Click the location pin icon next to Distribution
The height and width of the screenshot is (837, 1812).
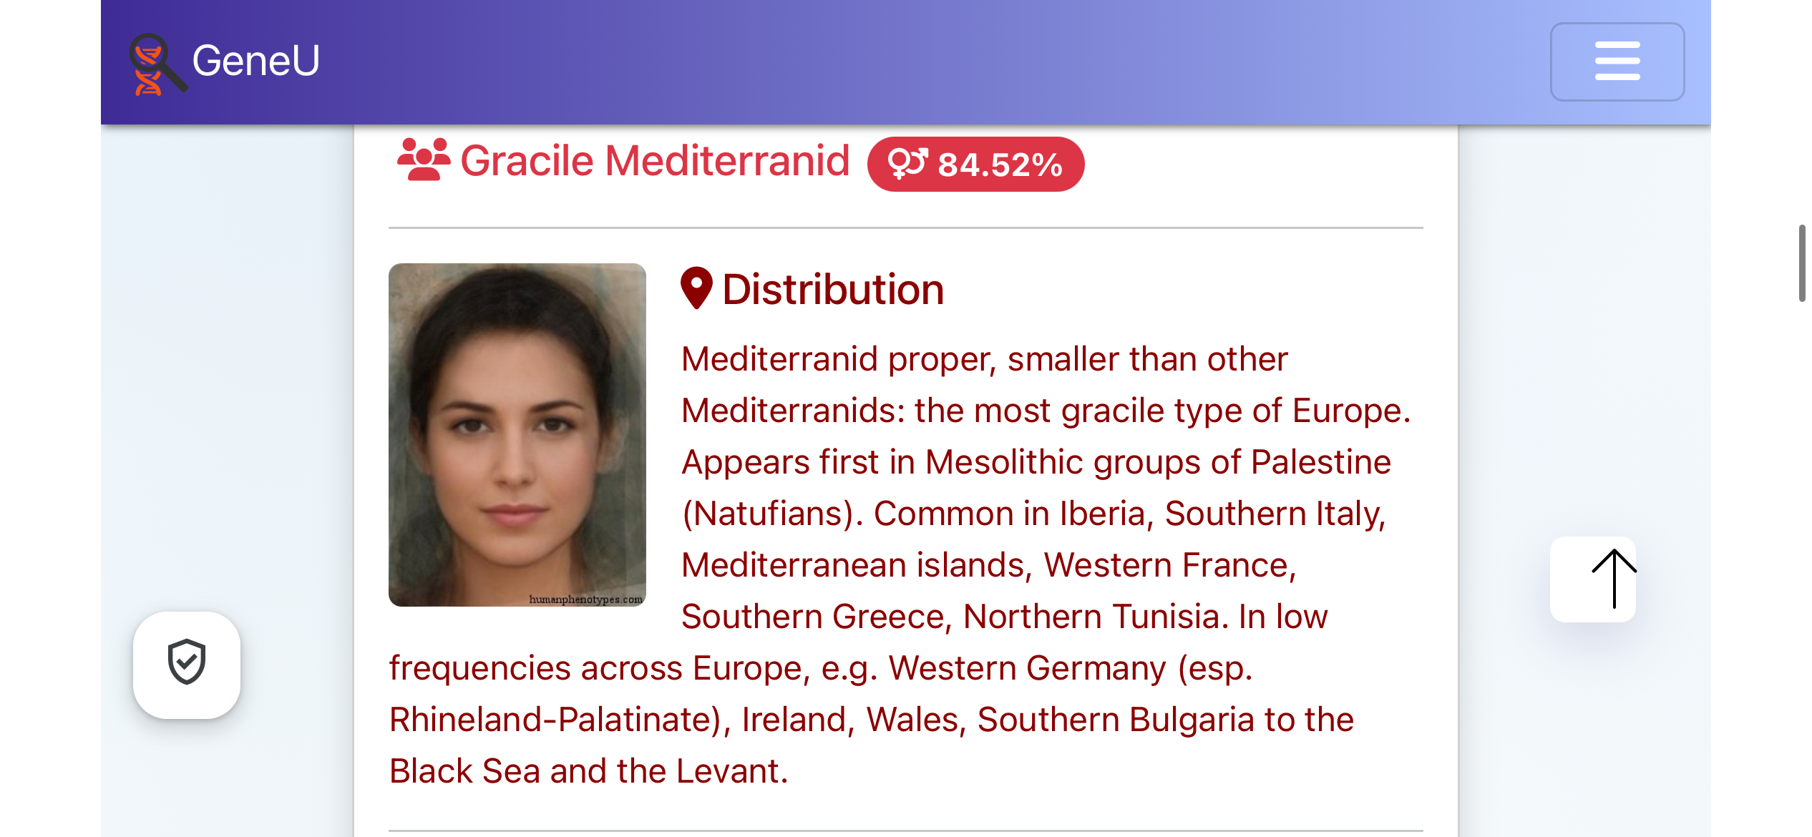696,288
